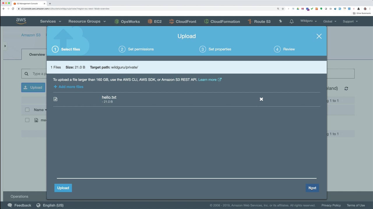Reload the S3 console page
Viewport: 373px width, 209px height.
[x=13, y=9]
